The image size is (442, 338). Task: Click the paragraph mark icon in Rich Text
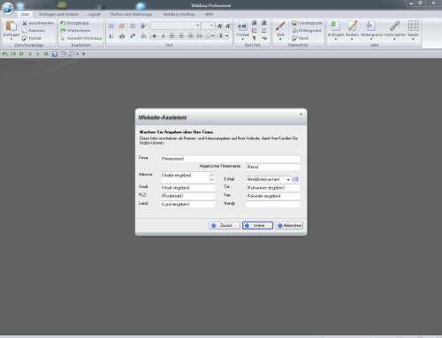click(x=255, y=38)
